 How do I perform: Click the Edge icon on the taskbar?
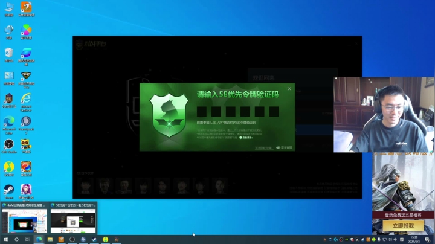[x=39, y=239]
